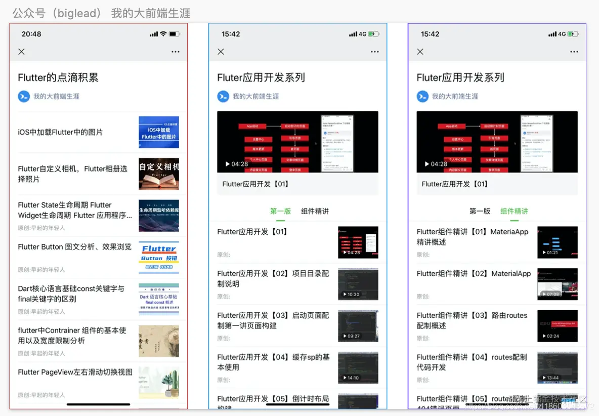
Task: Click the 自定义相机 article thumbnail
Action: pos(158,174)
